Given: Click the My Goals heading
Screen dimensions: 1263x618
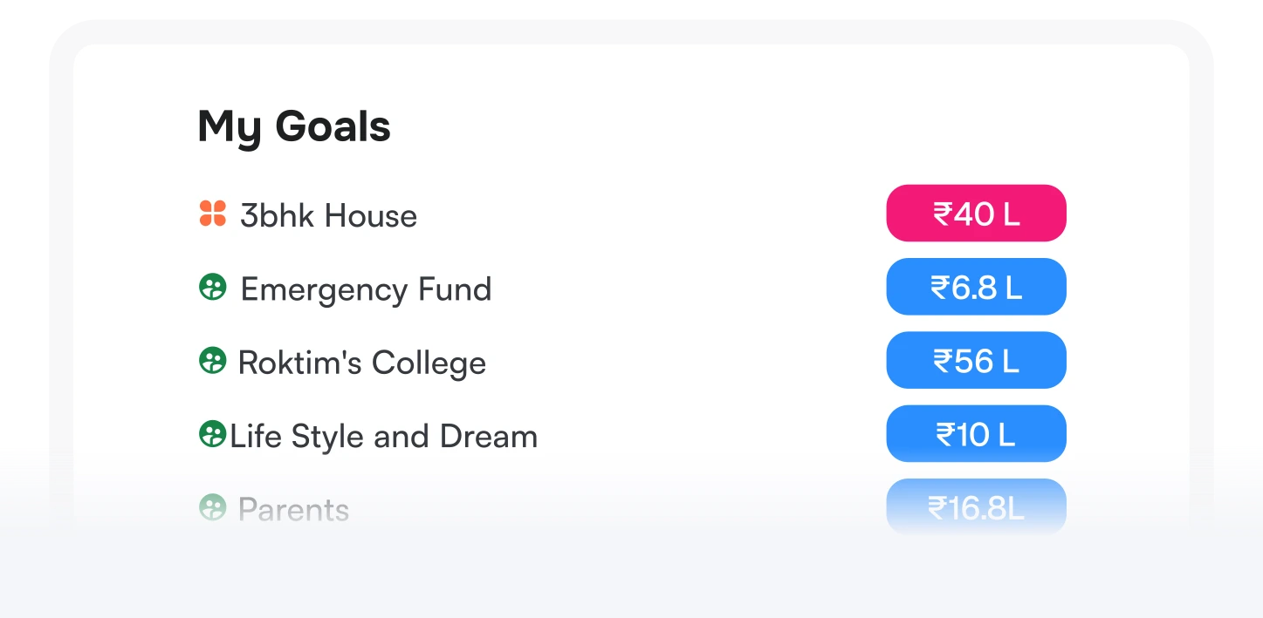Looking at the screenshot, I should point(294,127).
